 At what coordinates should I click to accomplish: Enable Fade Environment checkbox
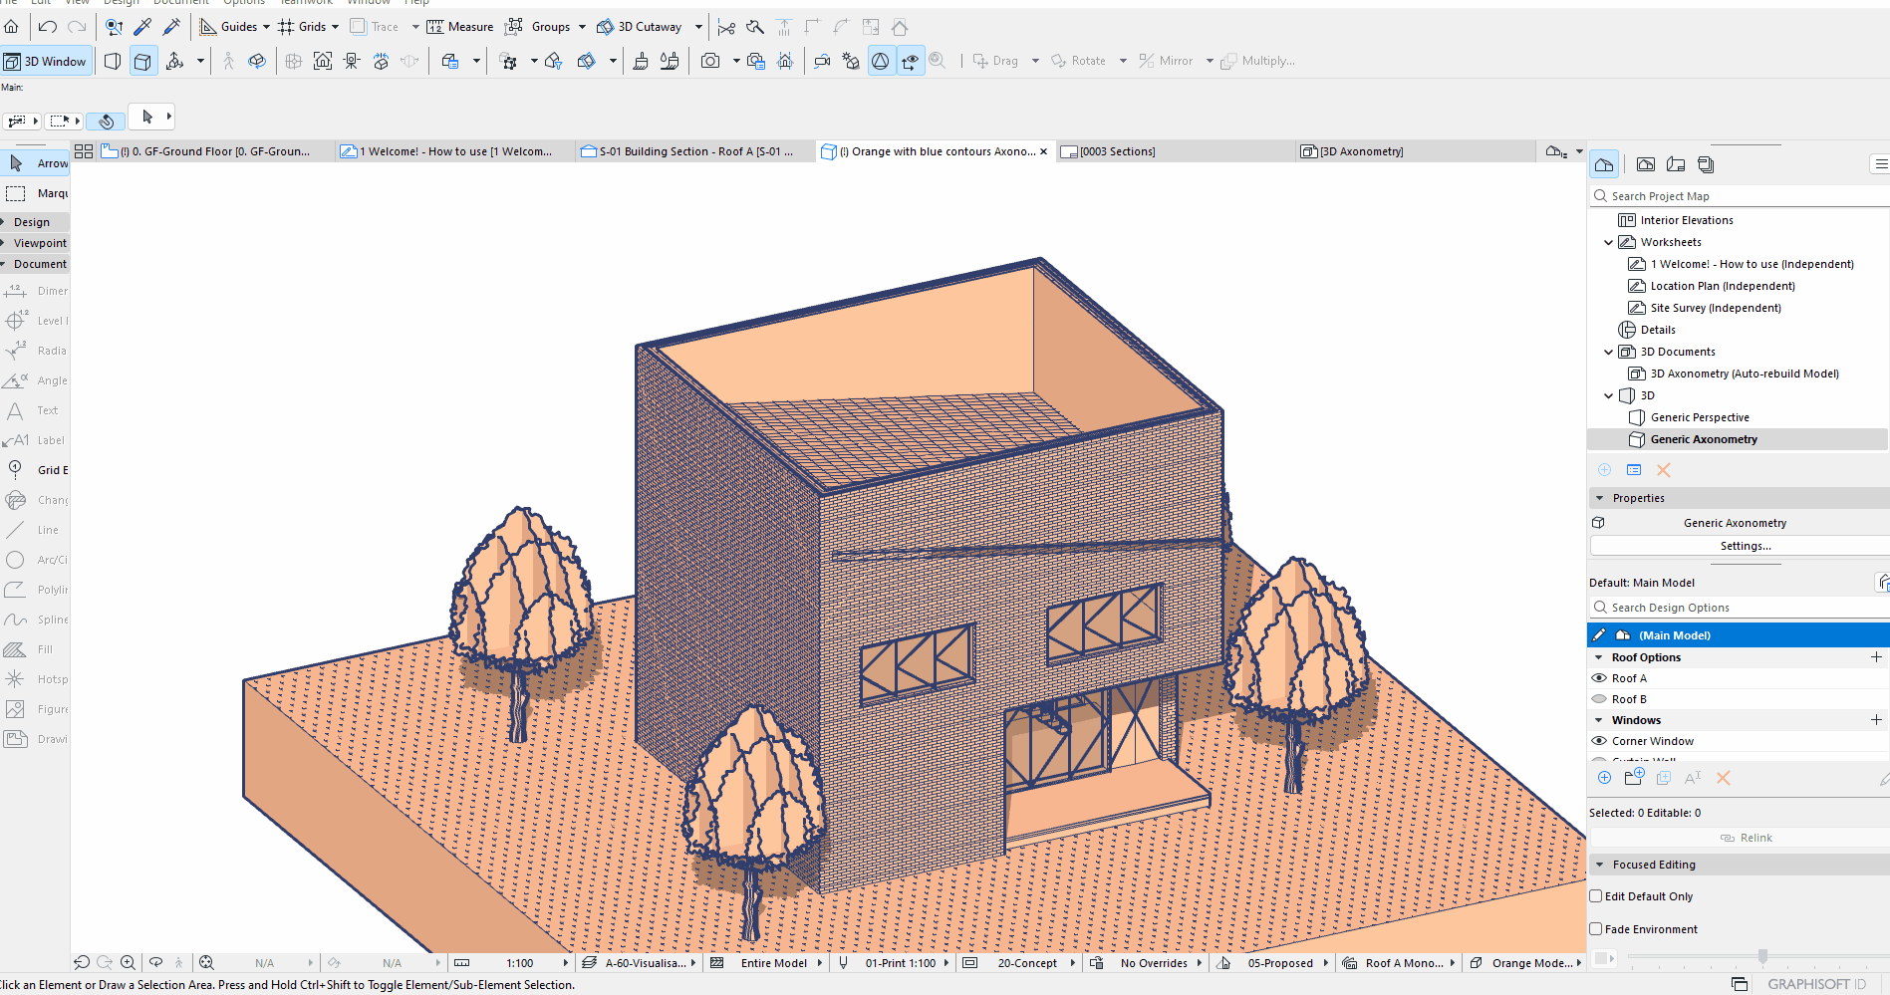pos(1596,929)
